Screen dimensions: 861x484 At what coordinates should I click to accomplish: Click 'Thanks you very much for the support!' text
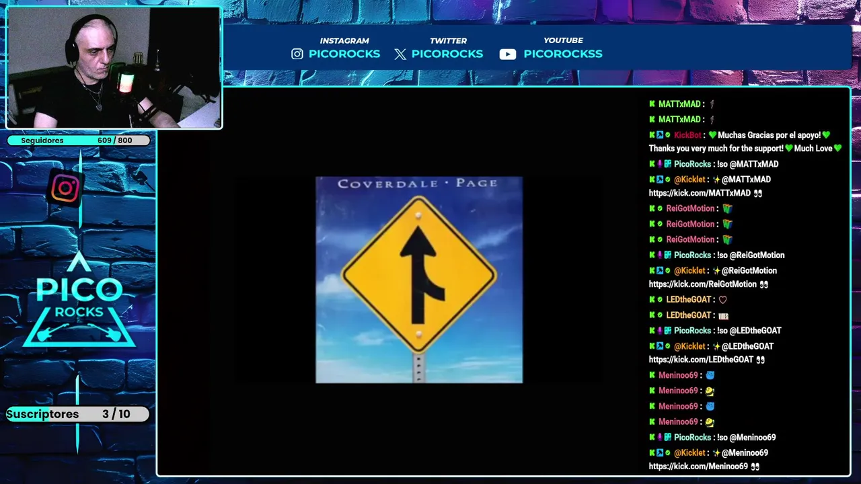[x=716, y=149]
